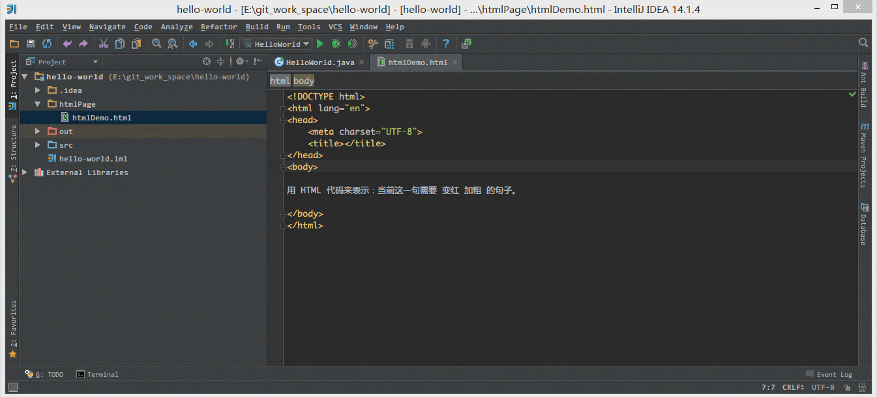The image size is (877, 397).
Task: Click the blue Help question mark icon
Action: click(x=446, y=44)
